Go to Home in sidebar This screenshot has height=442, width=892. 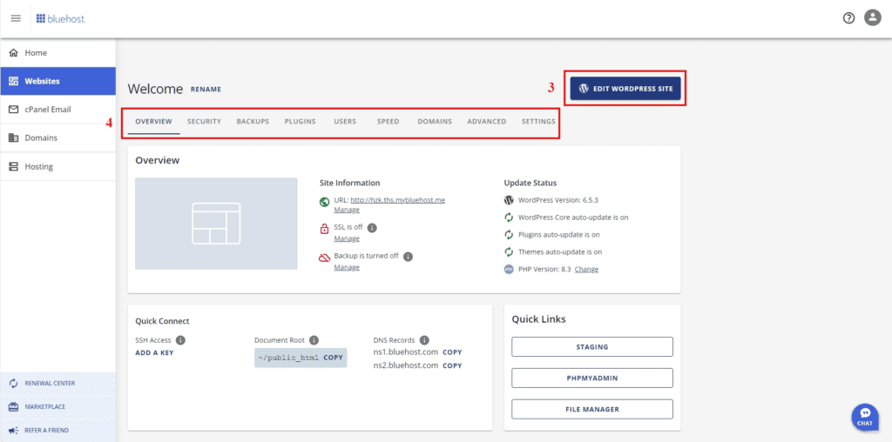[58, 53]
